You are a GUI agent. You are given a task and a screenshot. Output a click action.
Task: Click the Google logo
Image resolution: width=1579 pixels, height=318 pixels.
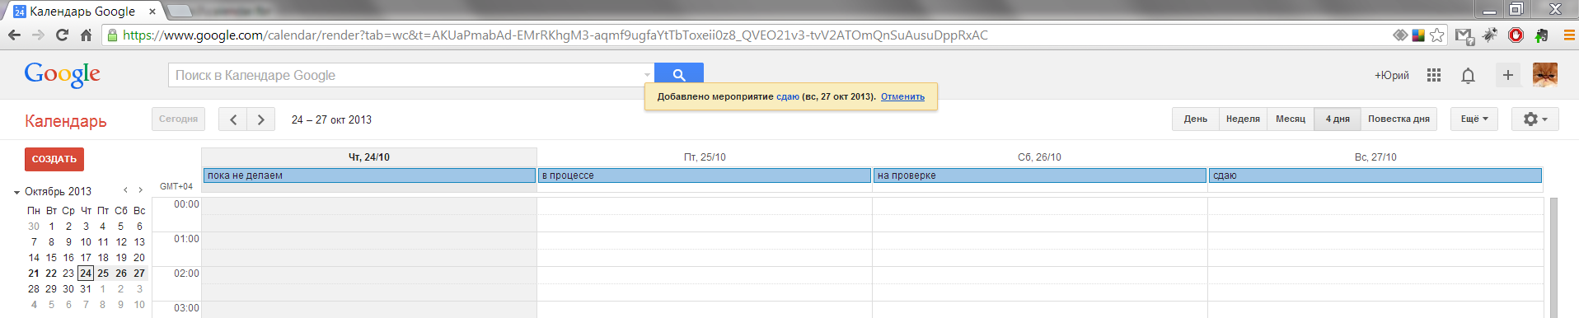63,74
